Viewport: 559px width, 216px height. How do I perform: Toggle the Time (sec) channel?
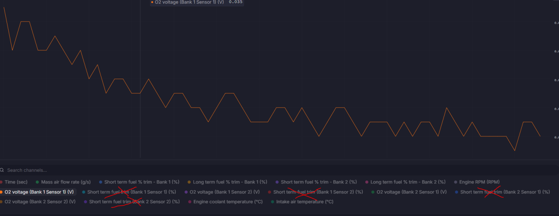tap(16, 182)
